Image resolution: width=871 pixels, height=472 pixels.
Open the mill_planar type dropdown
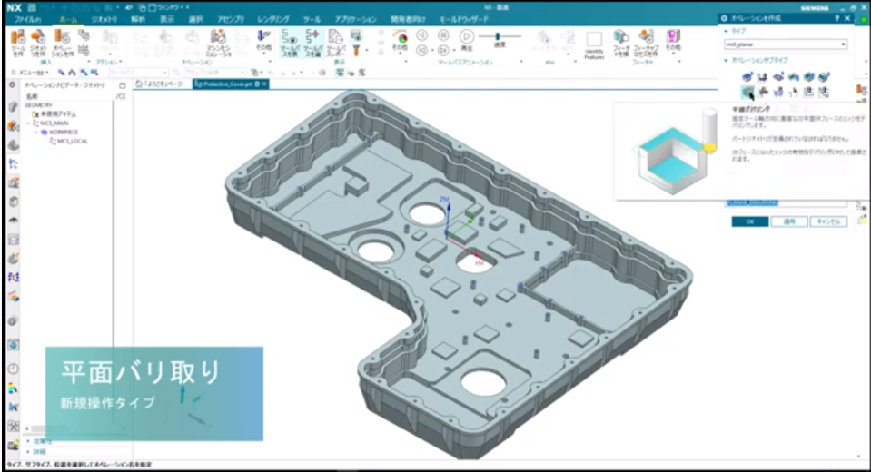click(x=786, y=44)
